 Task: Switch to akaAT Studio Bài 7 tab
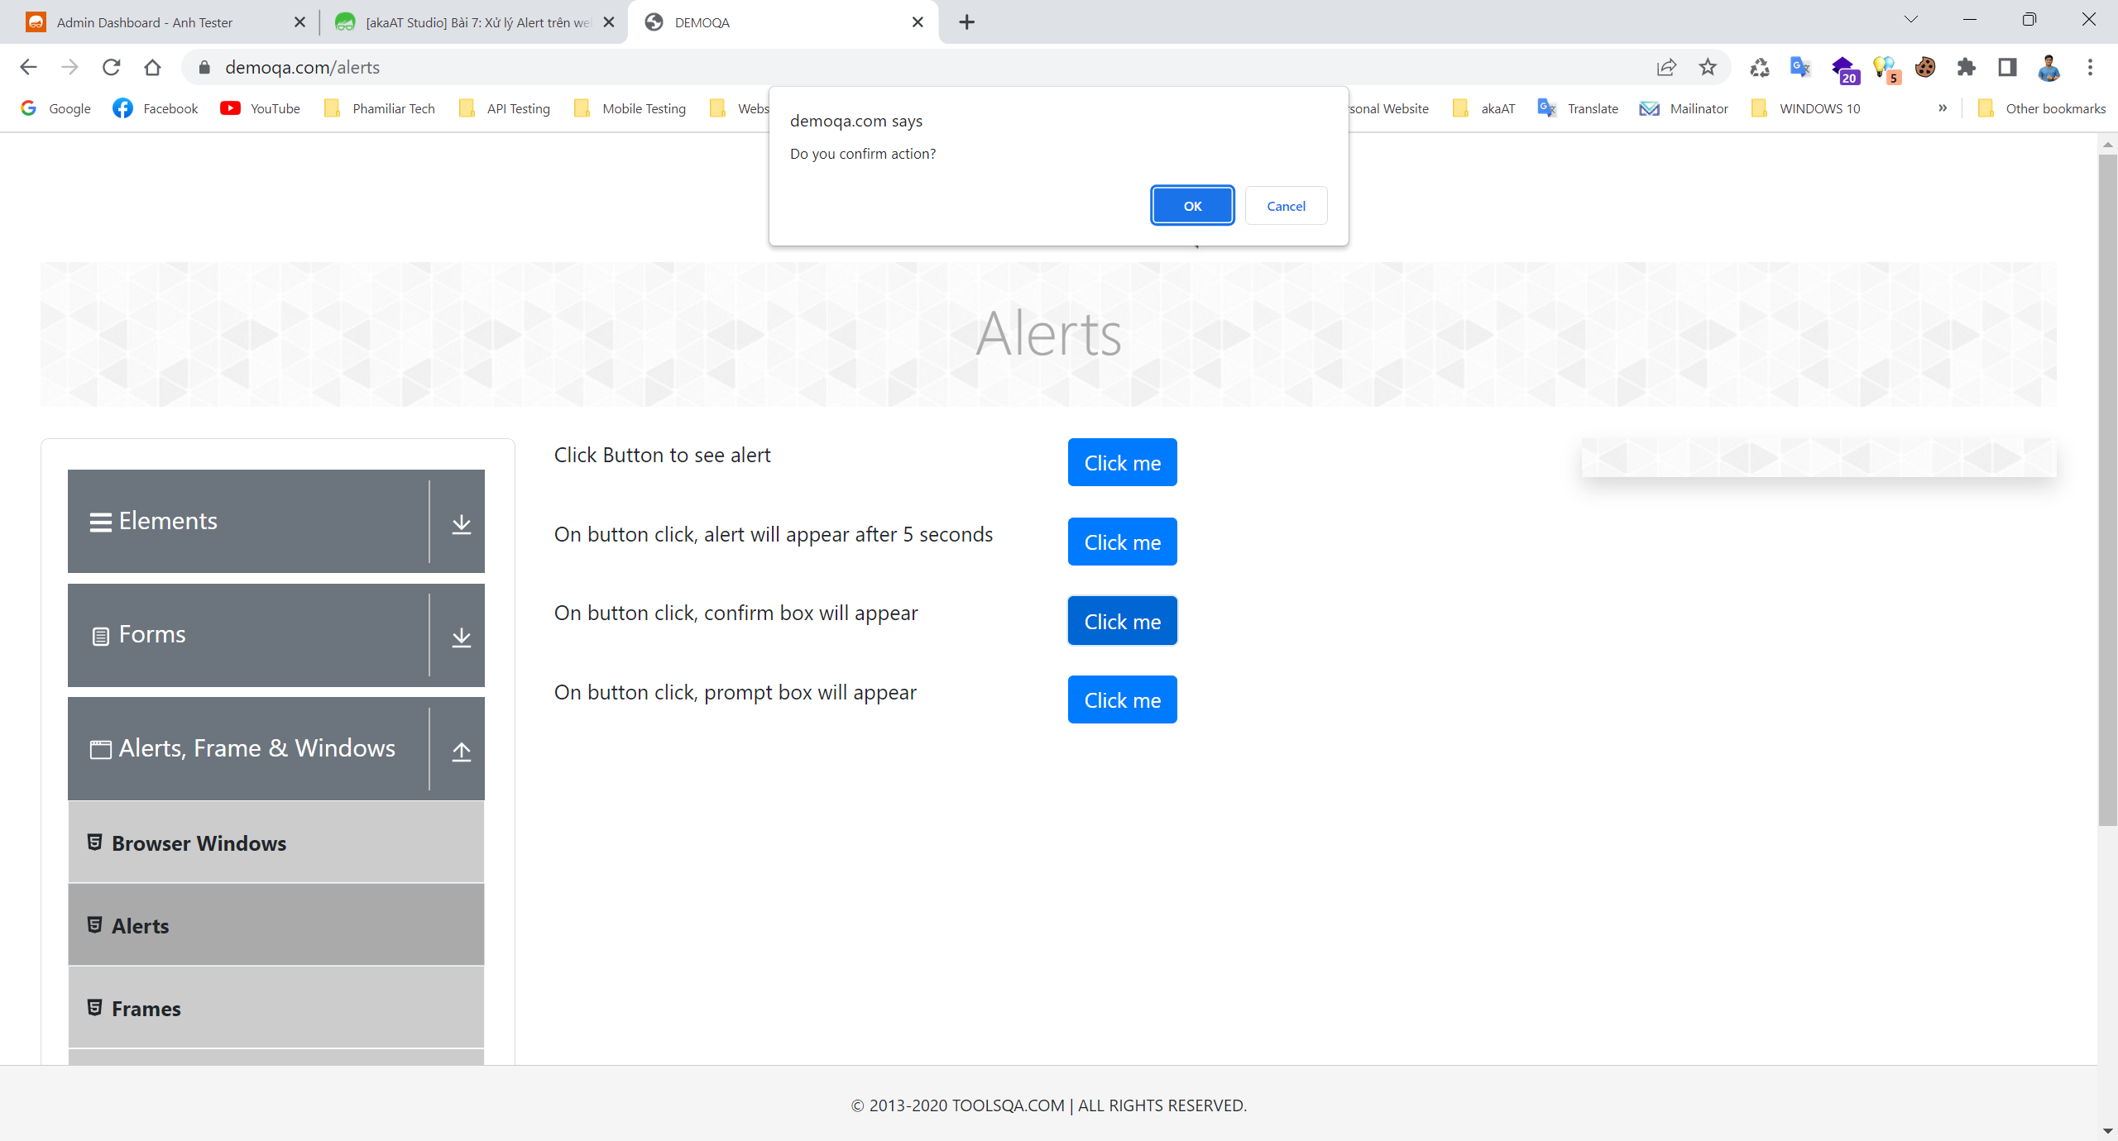[476, 22]
